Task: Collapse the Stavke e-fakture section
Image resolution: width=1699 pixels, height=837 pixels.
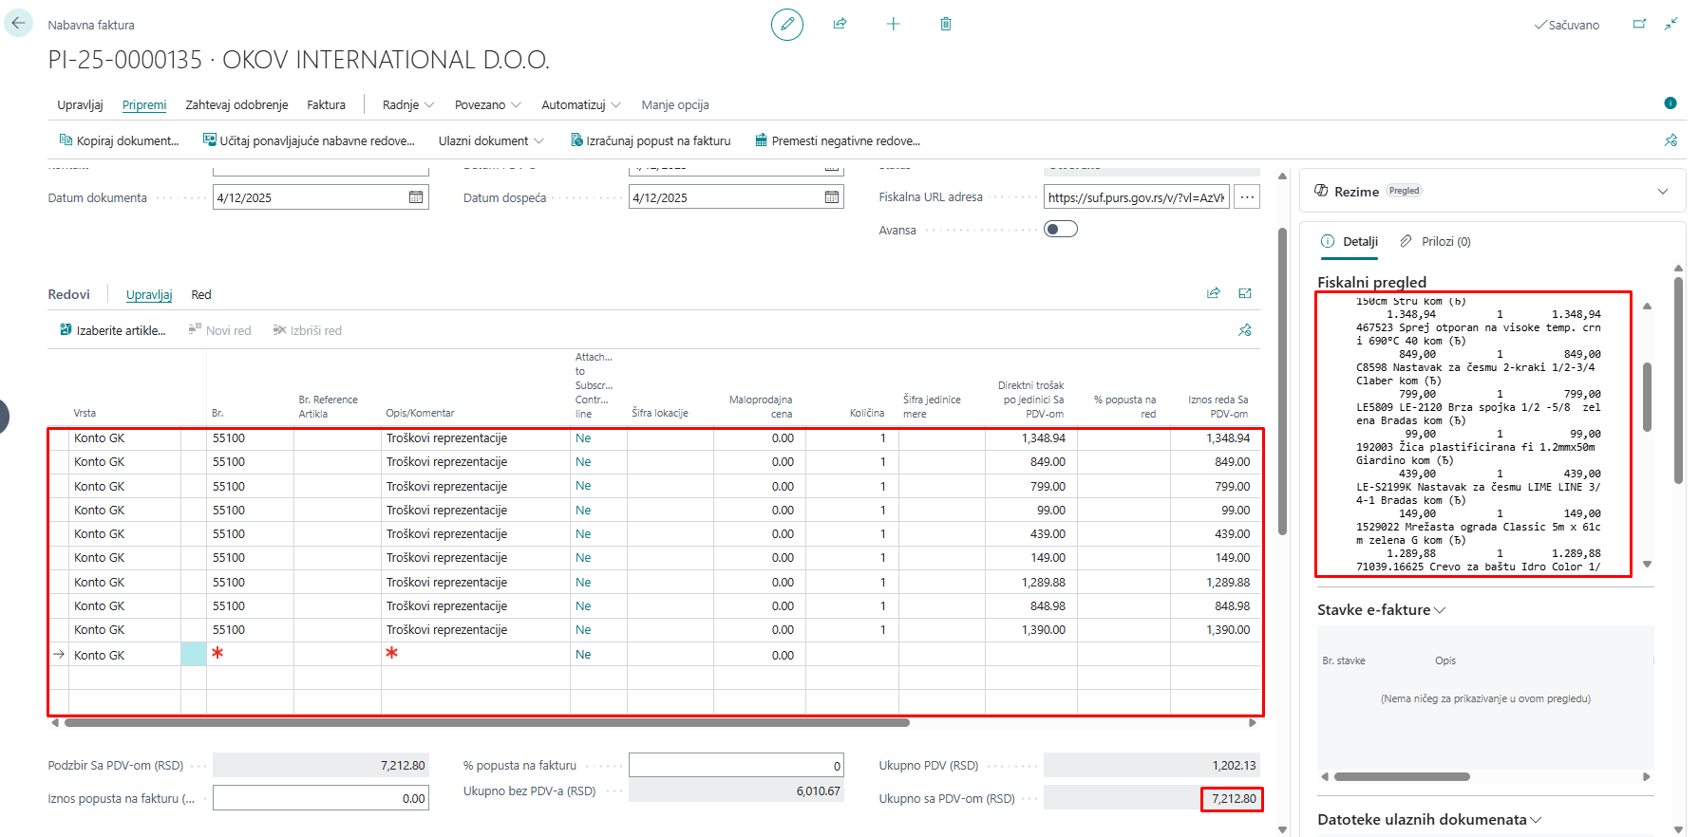Action: coord(1382,610)
